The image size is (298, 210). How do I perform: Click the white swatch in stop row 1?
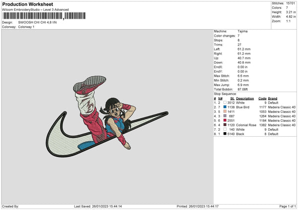coord(225,103)
